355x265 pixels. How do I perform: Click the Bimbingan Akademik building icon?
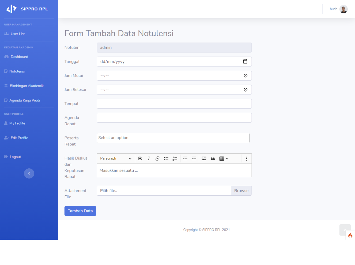(6, 86)
